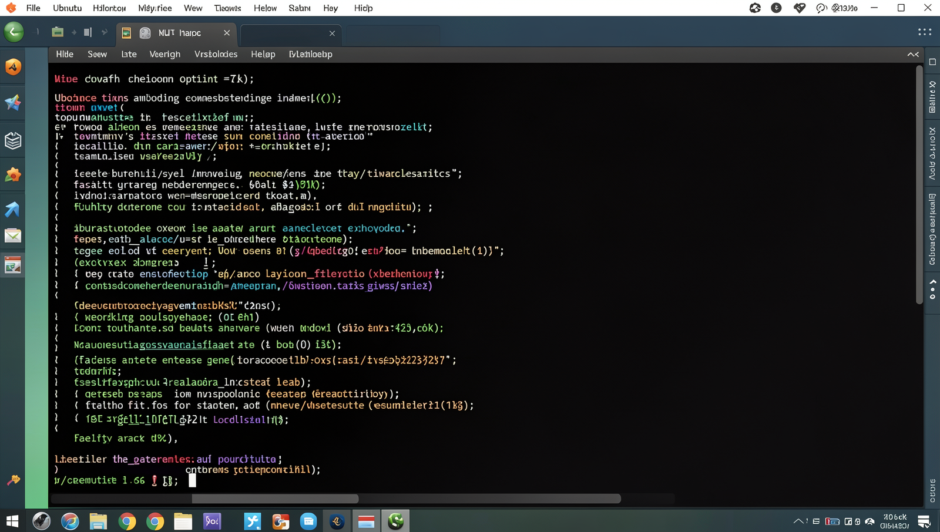Open the Seew menu in terminal

[97, 54]
